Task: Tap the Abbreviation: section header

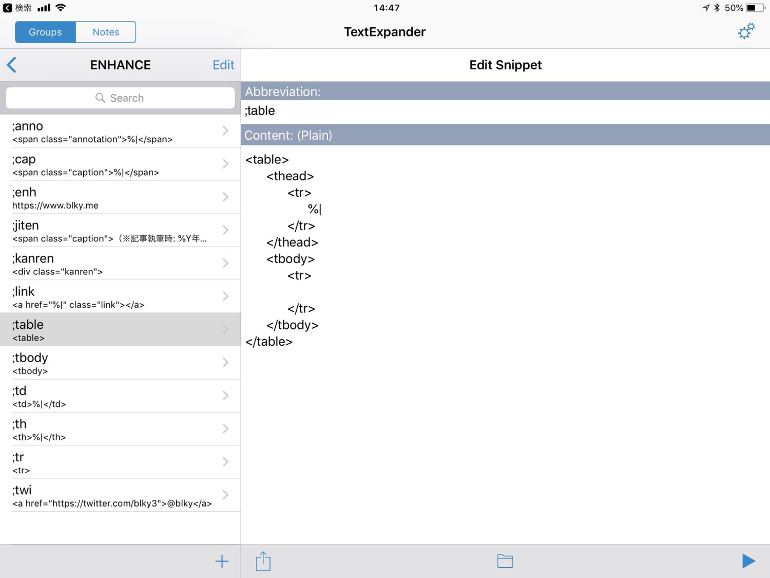Action: [x=505, y=91]
